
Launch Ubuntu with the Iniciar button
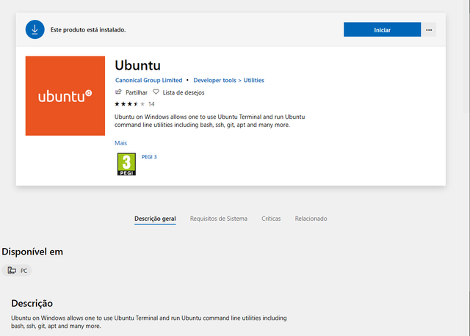(382, 29)
